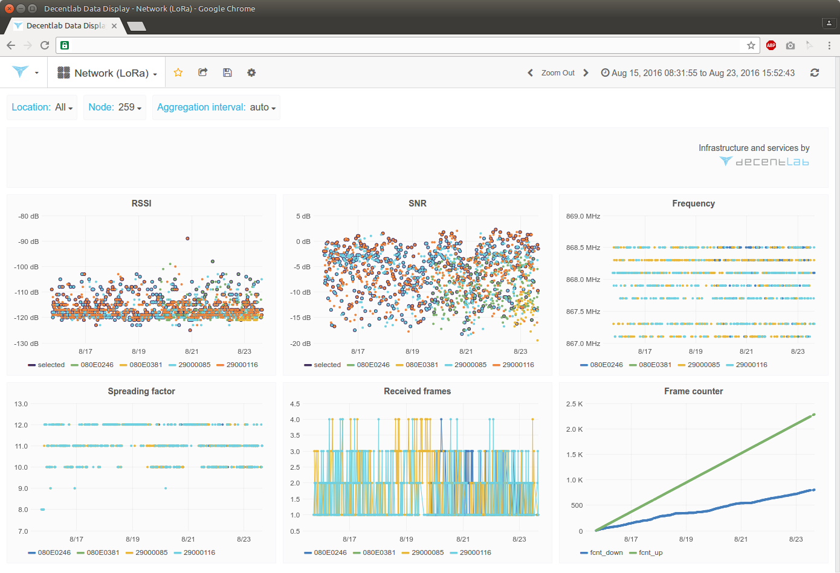
Task: Toggle fcnt_up series in Frame counter legend
Action: 645,552
